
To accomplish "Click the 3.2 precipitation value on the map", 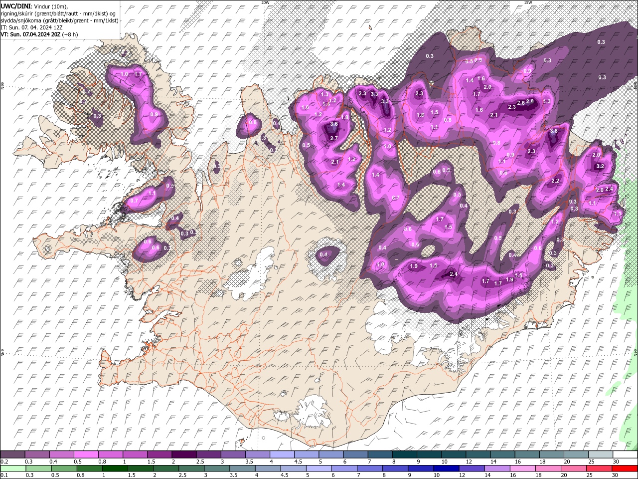I will pos(600,166).
